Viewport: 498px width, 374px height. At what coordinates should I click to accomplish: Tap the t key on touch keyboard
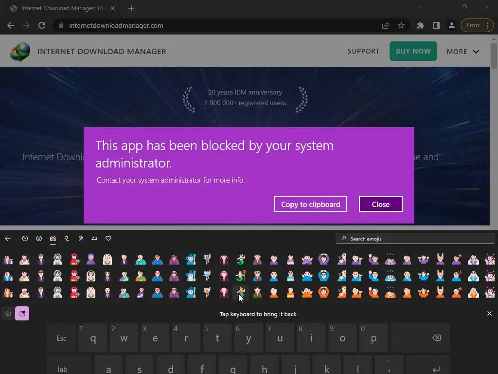point(217,338)
